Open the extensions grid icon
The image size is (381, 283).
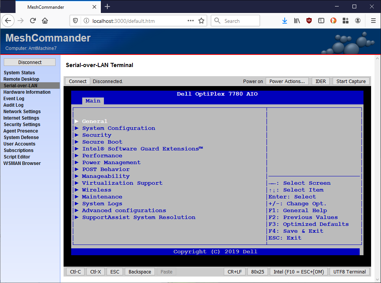click(346, 21)
